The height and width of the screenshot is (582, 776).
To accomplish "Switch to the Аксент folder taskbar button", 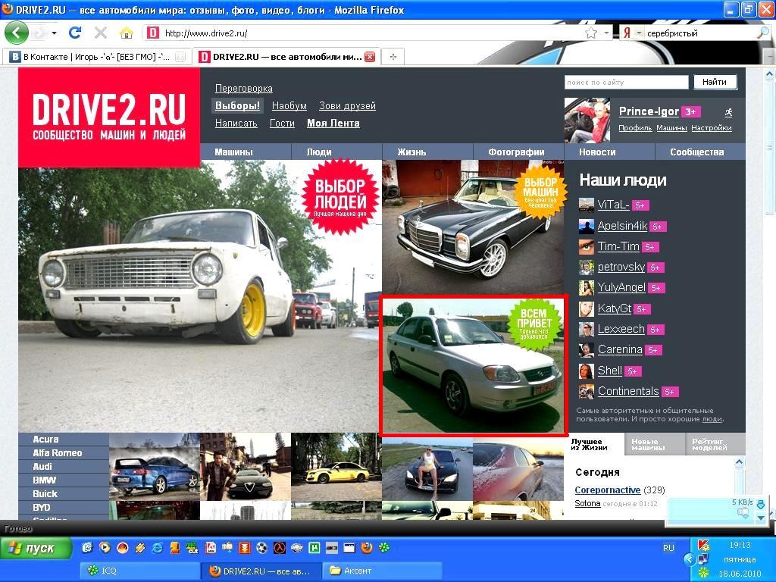I will click(382, 571).
